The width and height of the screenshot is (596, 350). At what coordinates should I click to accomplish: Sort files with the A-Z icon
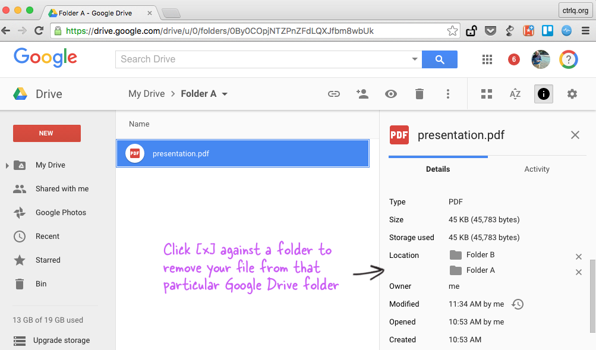[515, 93]
